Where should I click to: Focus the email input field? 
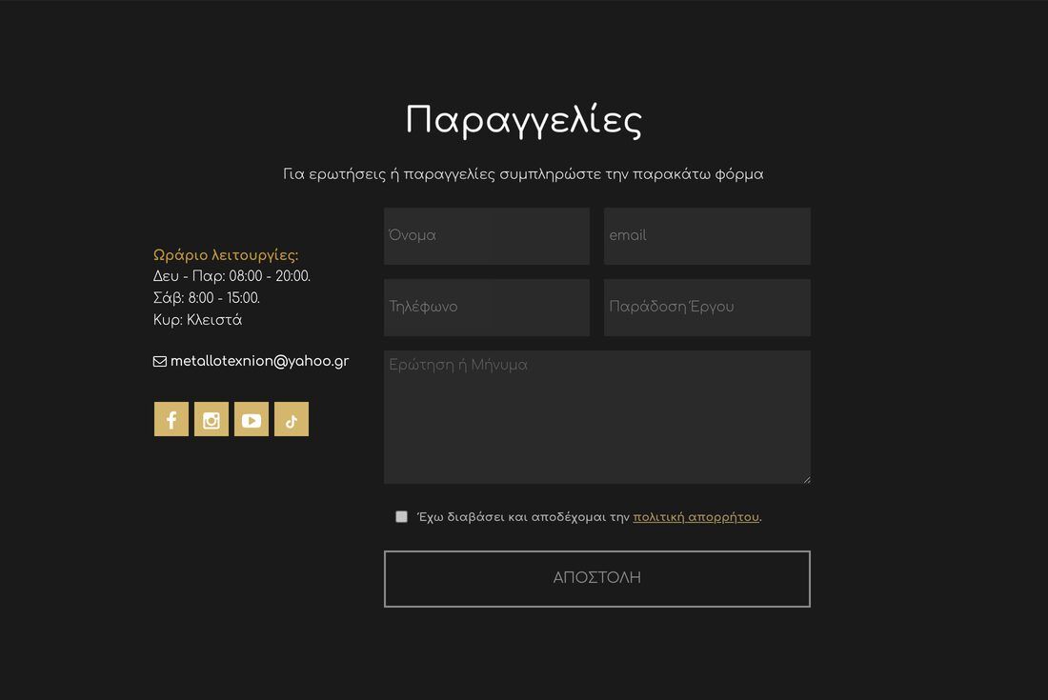(x=707, y=236)
